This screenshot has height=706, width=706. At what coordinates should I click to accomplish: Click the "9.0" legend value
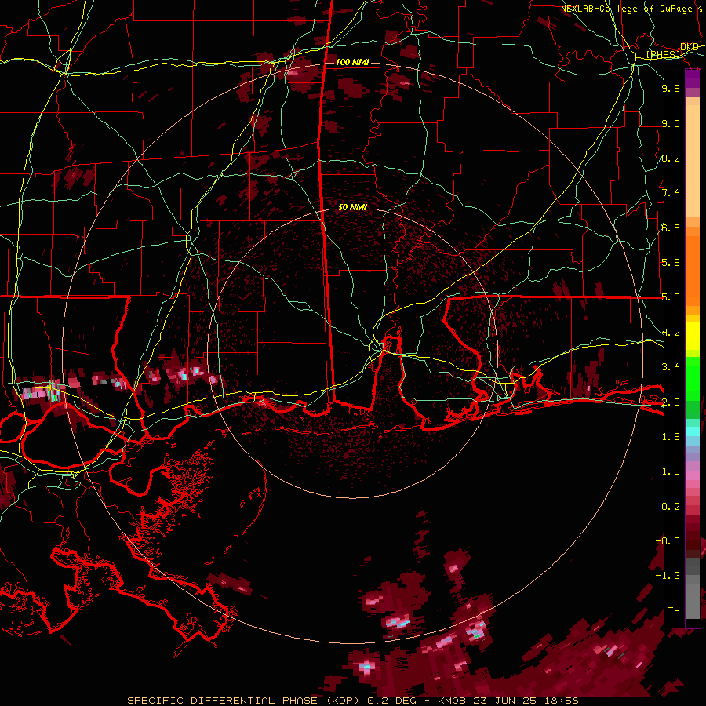tap(671, 123)
